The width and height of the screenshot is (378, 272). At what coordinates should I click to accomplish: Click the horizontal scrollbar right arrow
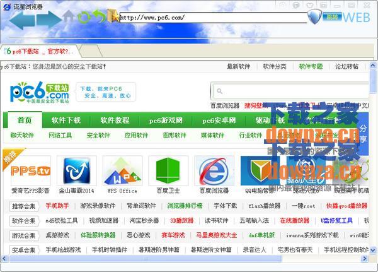tap(365, 259)
